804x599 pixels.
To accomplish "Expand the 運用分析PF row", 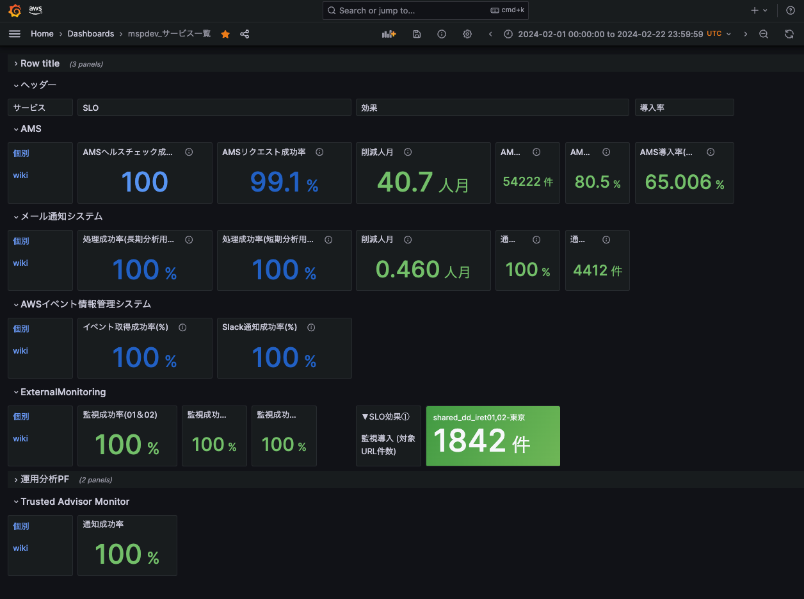I will [44, 479].
